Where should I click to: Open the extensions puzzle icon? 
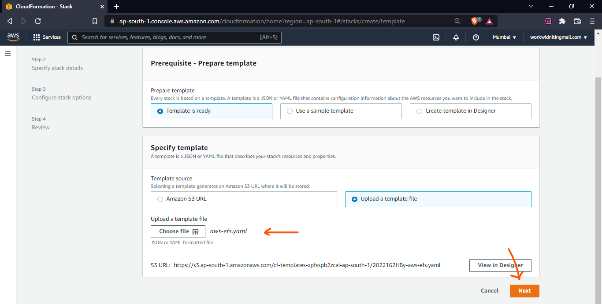point(562,21)
